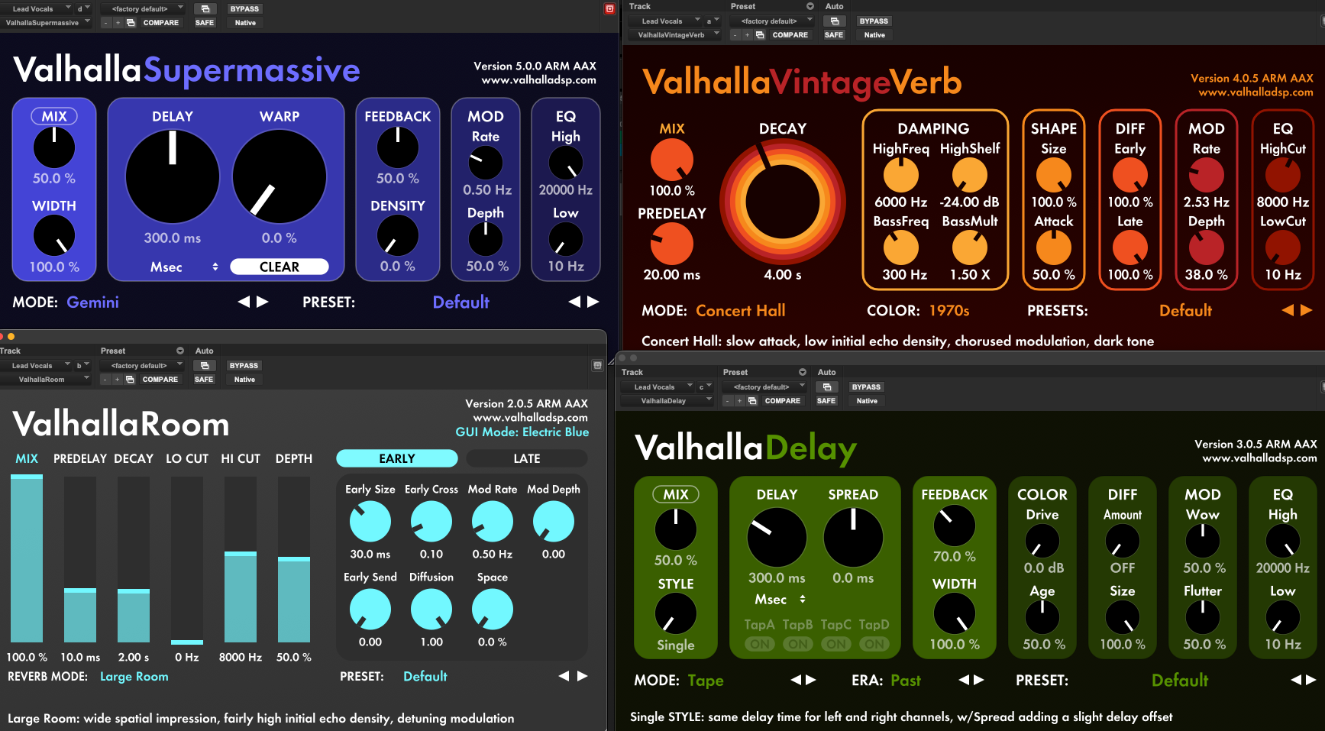
Task: Click the WARP knob in Supermassive
Action: point(280,176)
